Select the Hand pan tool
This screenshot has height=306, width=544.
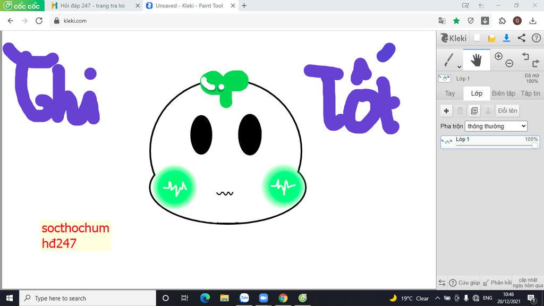tap(477, 59)
